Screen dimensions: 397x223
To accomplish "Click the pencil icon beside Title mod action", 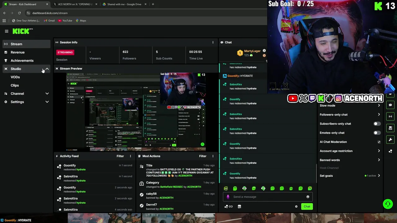I will [142, 167].
